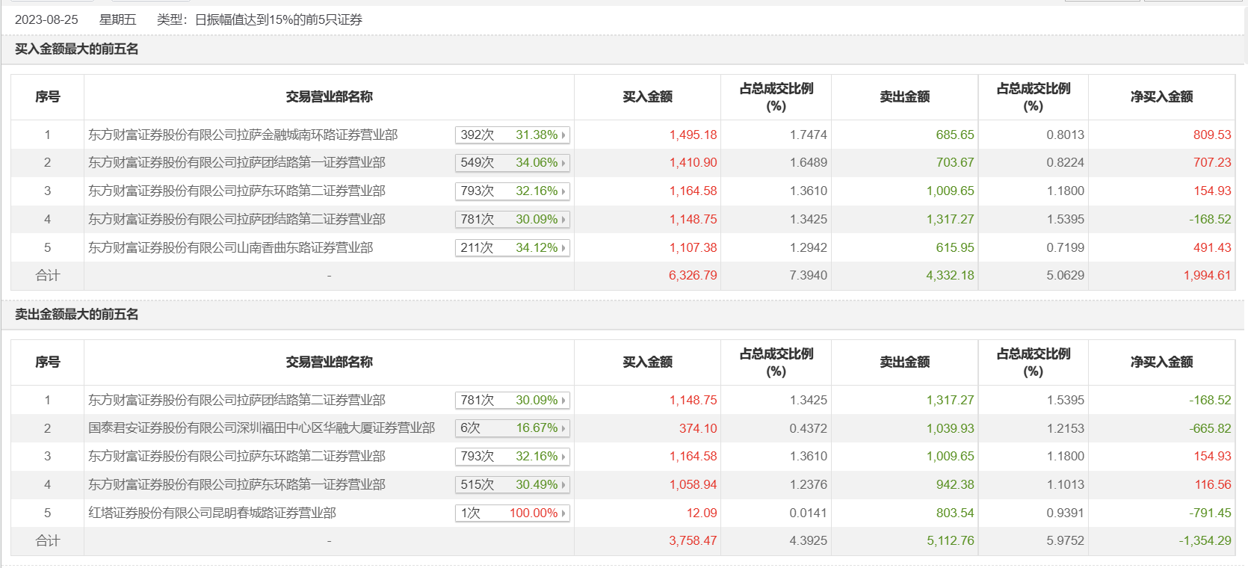Click the 2023-08-25 date label
Screen dimensions: 1248x568
[x=46, y=20]
